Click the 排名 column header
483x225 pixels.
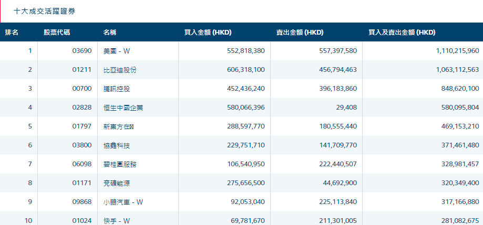12,33
